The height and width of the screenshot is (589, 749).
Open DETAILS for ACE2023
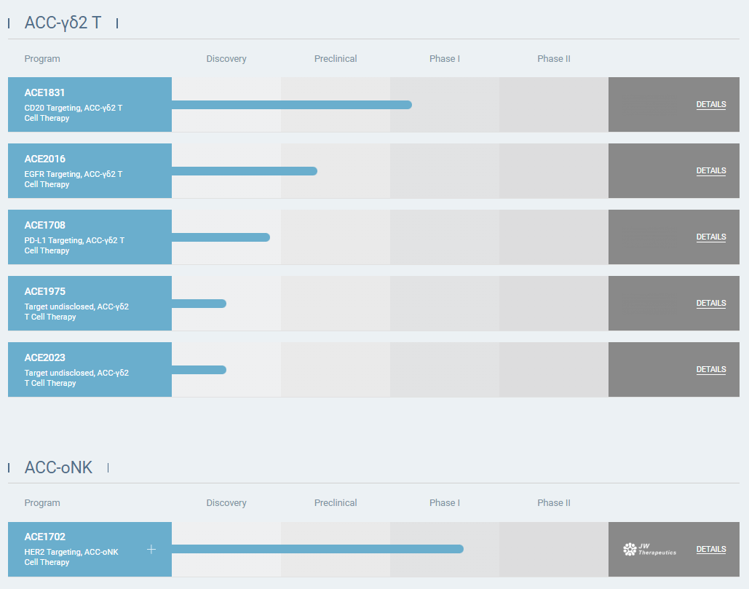point(710,370)
